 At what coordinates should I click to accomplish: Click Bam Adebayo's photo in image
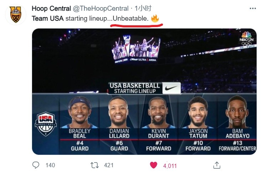click(237, 113)
